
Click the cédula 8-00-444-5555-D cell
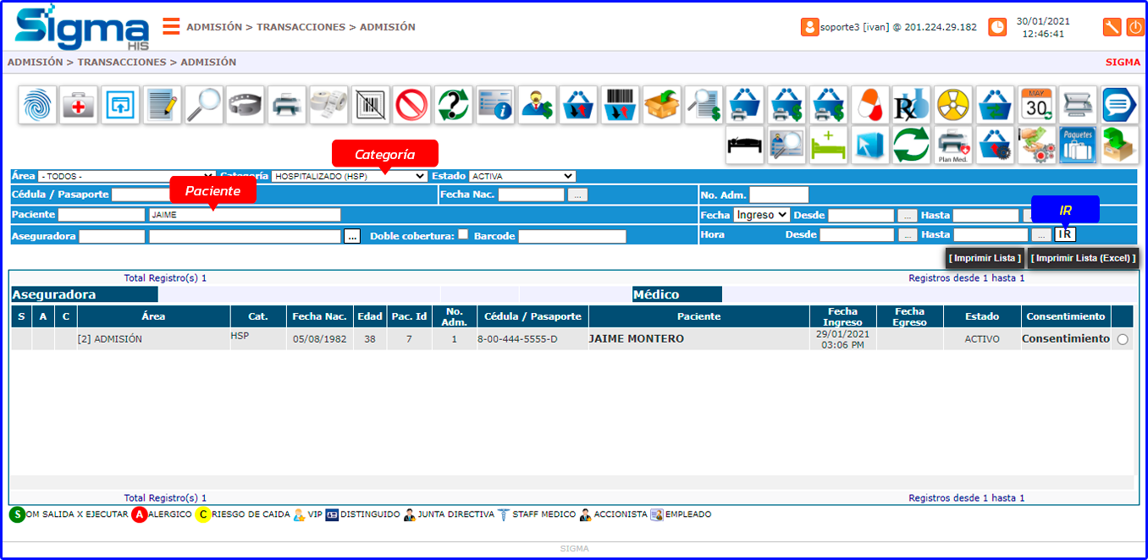(533, 339)
